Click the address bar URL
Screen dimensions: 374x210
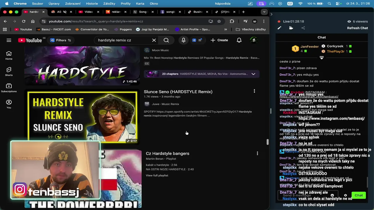pyautogui.click(x=96, y=21)
